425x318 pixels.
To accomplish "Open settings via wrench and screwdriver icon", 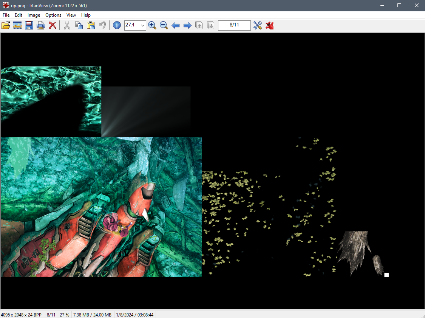I will [x=258, y=25].
